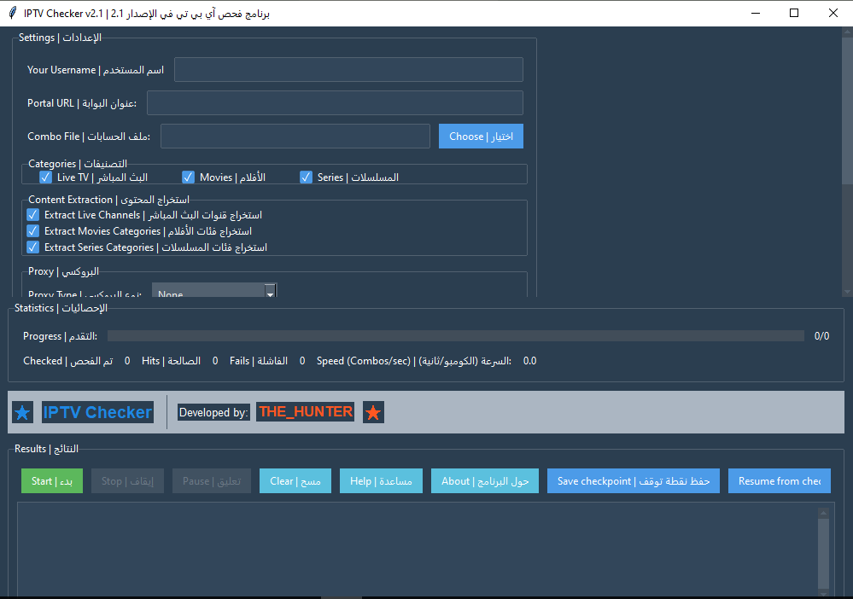This screenshot has width=853, height=599.
Task: Click the Content Extraction group title
Action: click(108, 200)
